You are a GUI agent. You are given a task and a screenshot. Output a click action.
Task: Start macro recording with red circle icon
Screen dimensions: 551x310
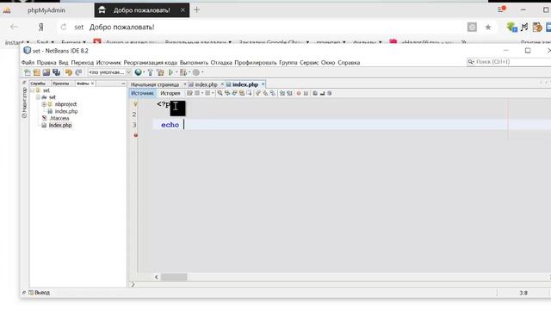click(299, 93)
